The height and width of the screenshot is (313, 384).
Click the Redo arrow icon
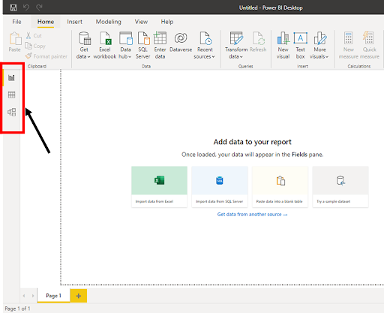39,8
